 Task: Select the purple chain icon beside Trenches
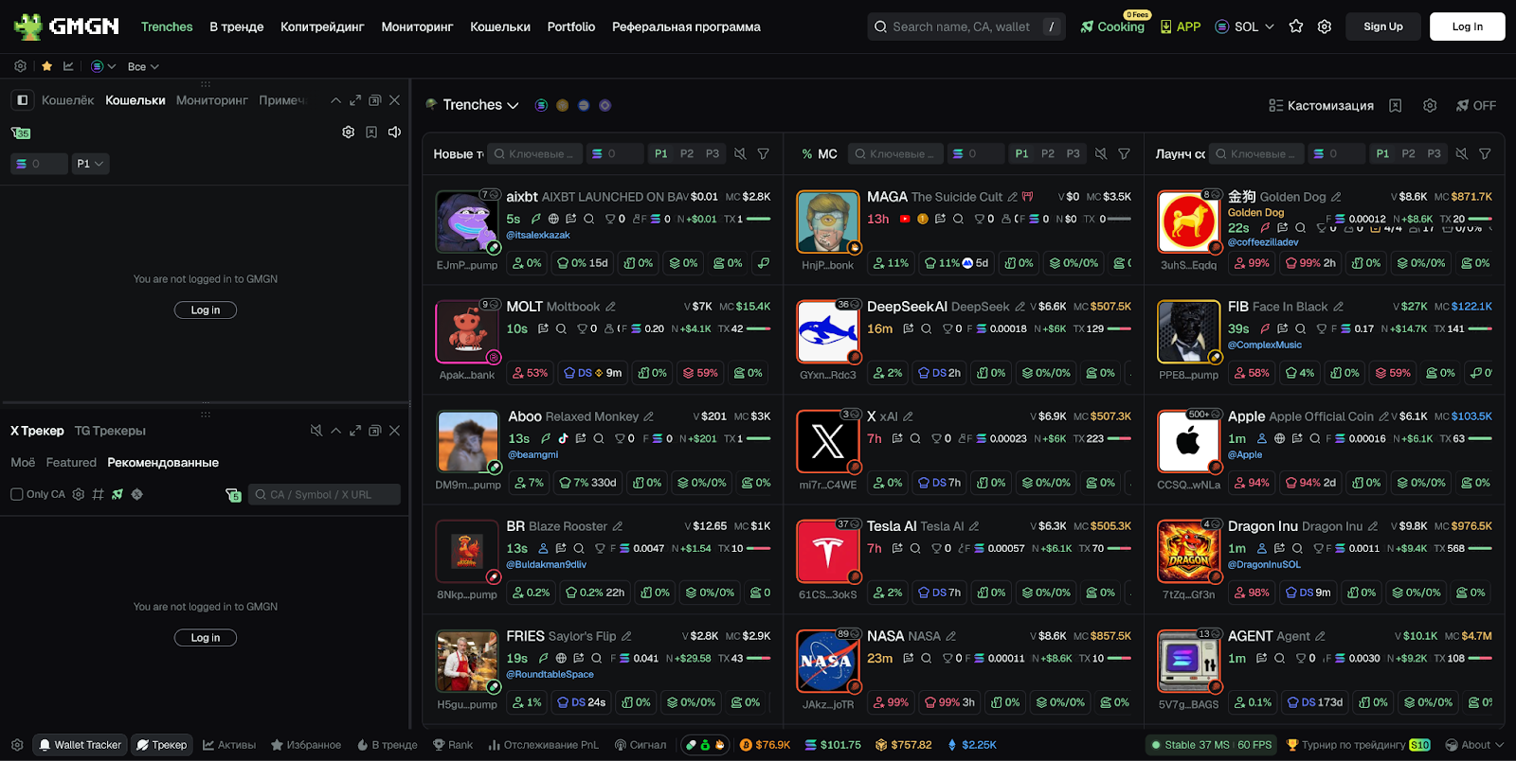tap(605, 105)
